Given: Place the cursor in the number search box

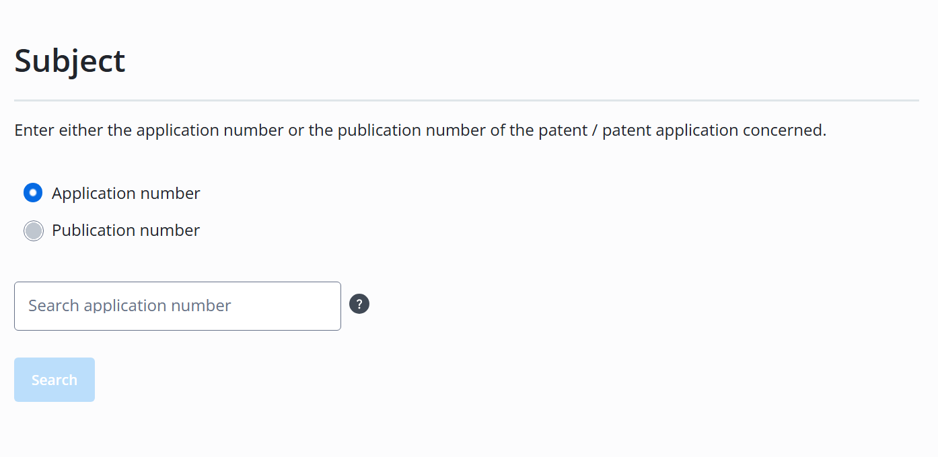Looking at the screenshot, I should [178, 306].
